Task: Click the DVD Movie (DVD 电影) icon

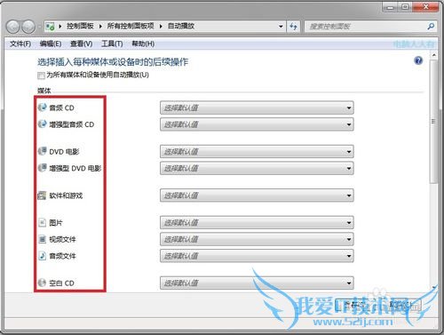Action: click(x=43, y=151)
